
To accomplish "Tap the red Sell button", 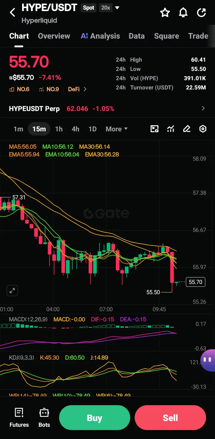I will [170, 418].
